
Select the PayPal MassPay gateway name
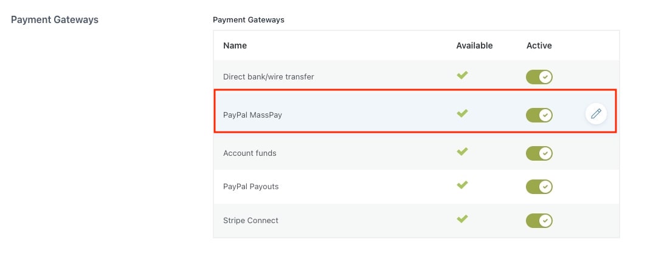click(x=252, y=115)
